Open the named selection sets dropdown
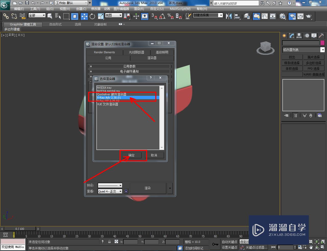 tap(208, 15)
